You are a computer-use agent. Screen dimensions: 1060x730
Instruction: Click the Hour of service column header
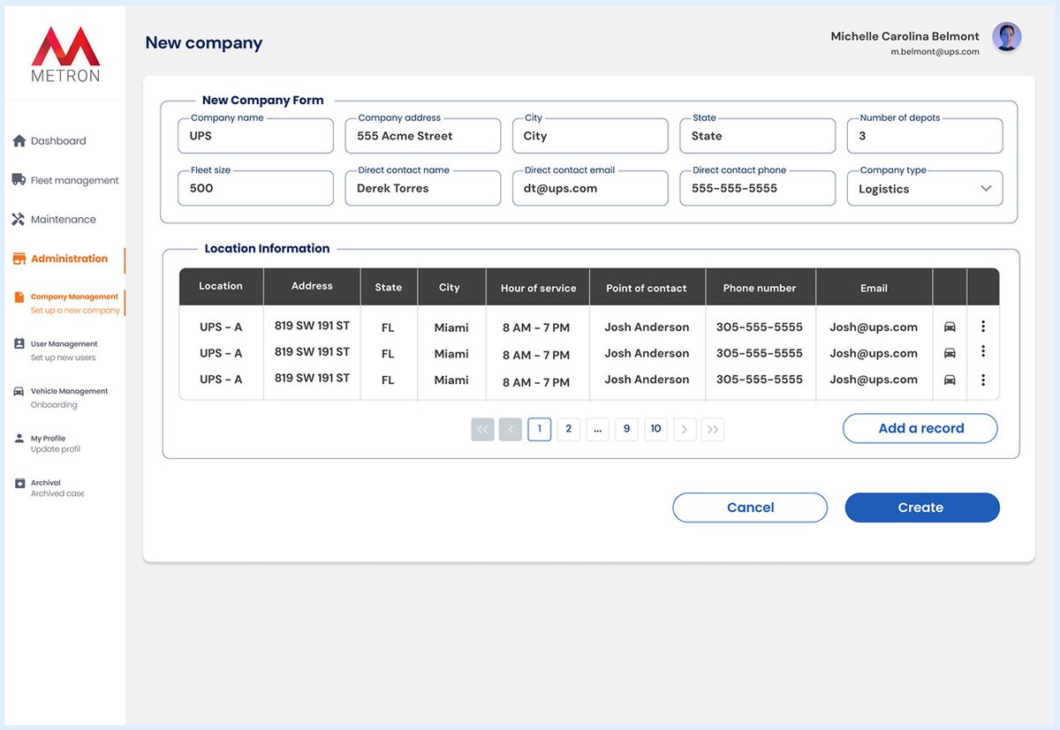538,288
